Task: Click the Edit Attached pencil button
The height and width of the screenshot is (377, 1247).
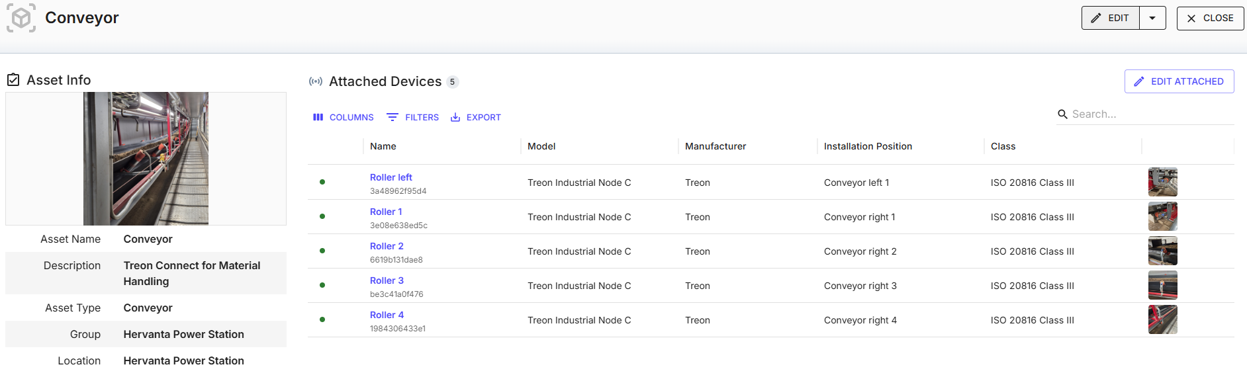Action: pyautogui.click(x=1179, y=81)
